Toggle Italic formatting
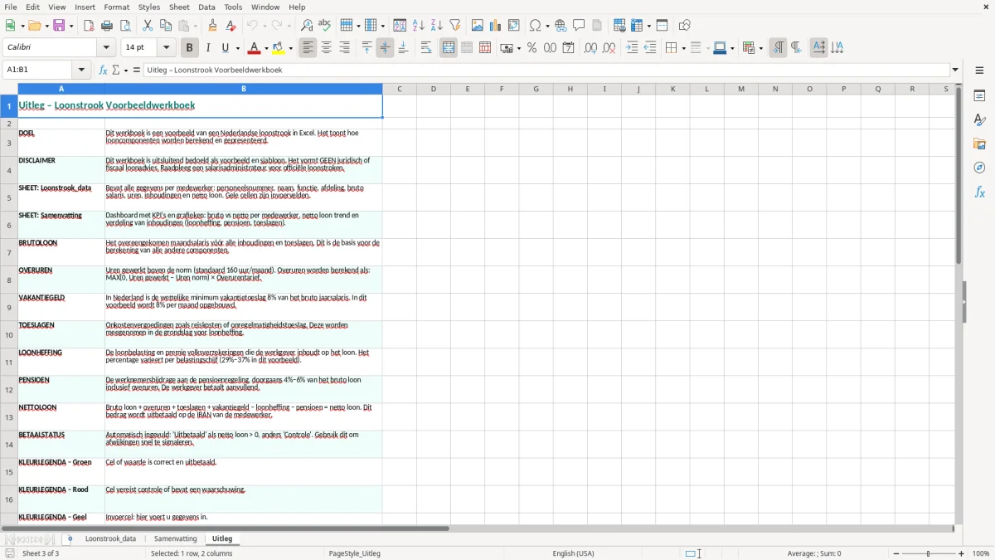The height and width of the screenshot is (560, 995). pyautogui.click(x=207, y=48)
